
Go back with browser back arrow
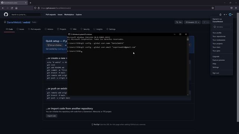pos(3,8)
